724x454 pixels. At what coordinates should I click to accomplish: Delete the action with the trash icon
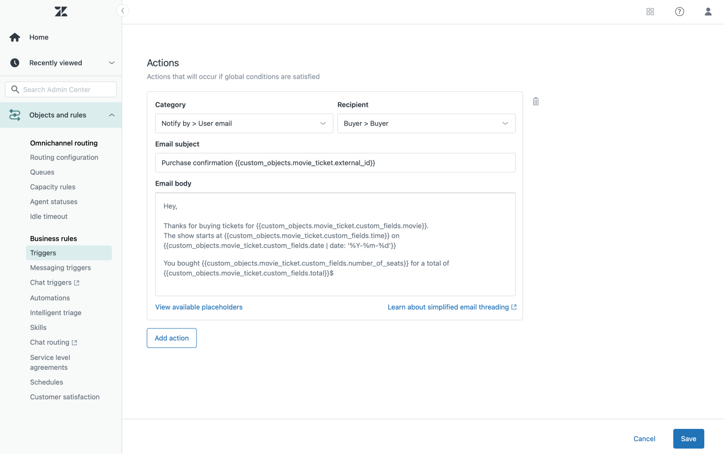coord(536,101)
